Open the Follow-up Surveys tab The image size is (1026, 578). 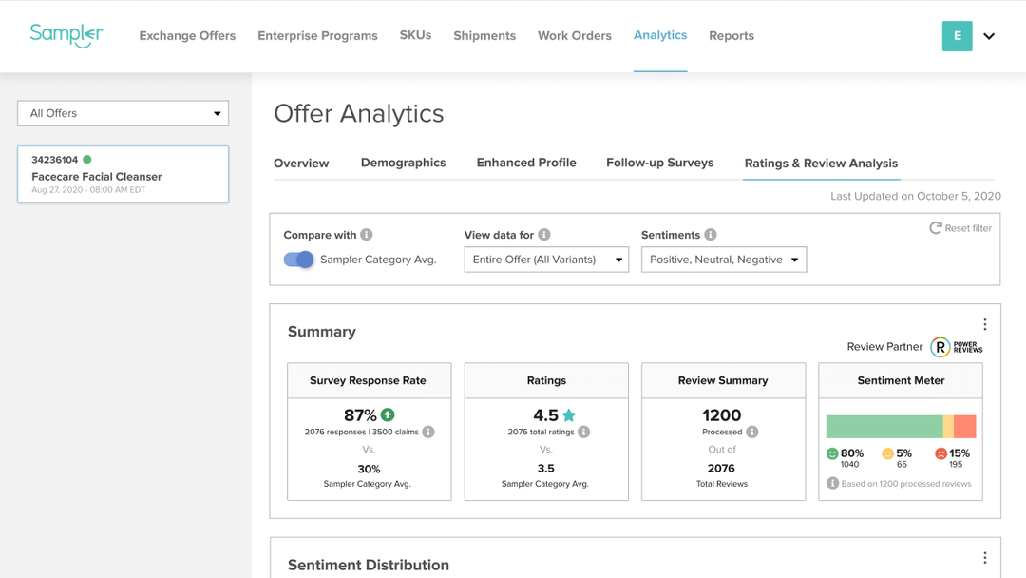pyautogui.click(x=660, y=163)
